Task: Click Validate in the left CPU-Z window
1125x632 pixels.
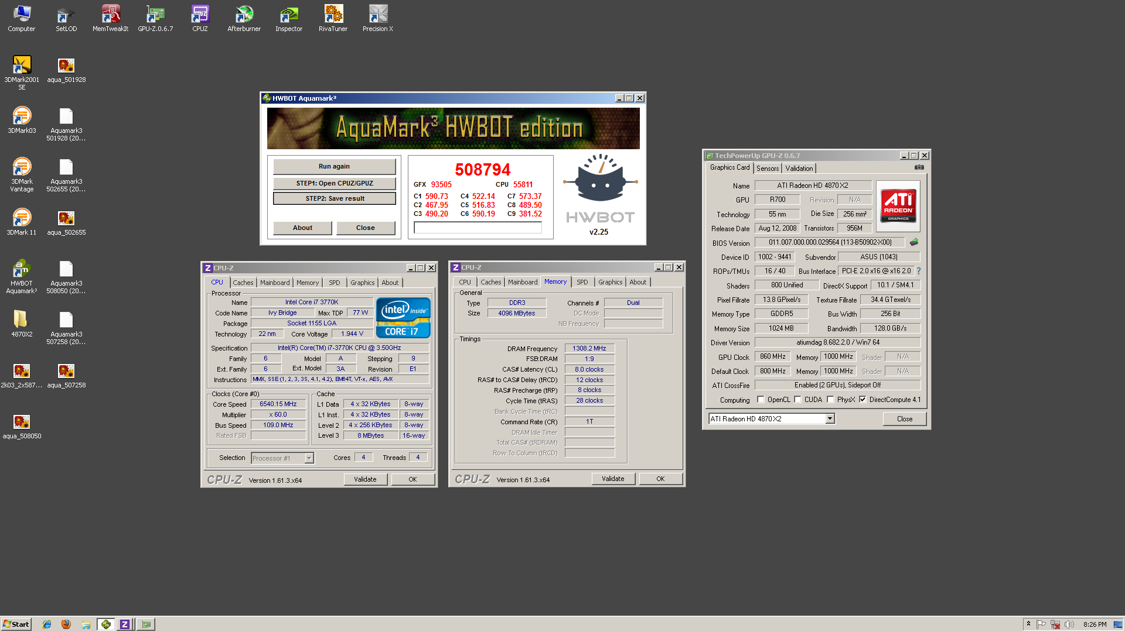Action: tap(365, 479)
